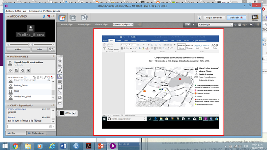267x150 pixels.
Task: Click the Blackboard Bb logo icon
Action: (x=255, y=17)
